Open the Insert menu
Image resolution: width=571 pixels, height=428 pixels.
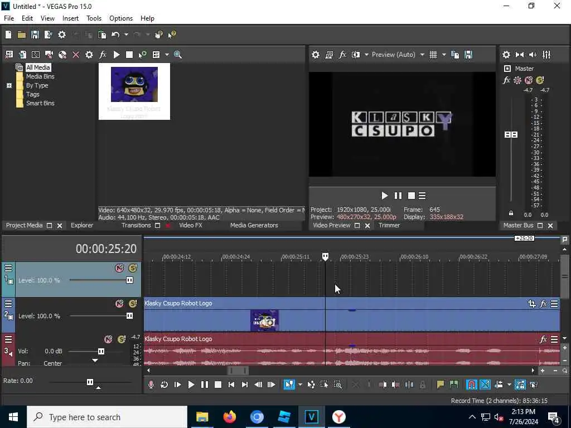click(x=70, y=18)
